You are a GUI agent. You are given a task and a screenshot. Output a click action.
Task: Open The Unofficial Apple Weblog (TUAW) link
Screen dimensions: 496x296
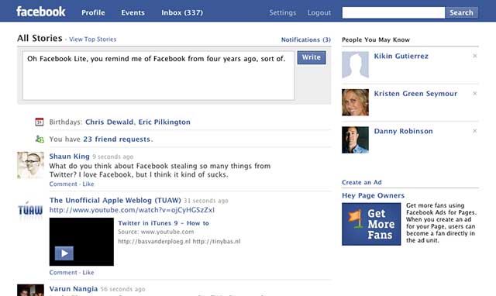coord(115,200)
